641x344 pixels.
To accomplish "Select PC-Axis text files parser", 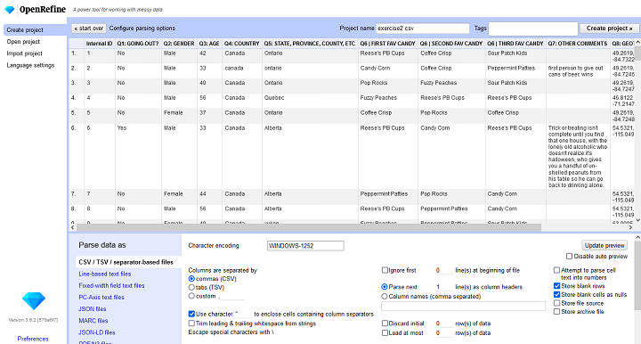I will (x=101, y=298).
